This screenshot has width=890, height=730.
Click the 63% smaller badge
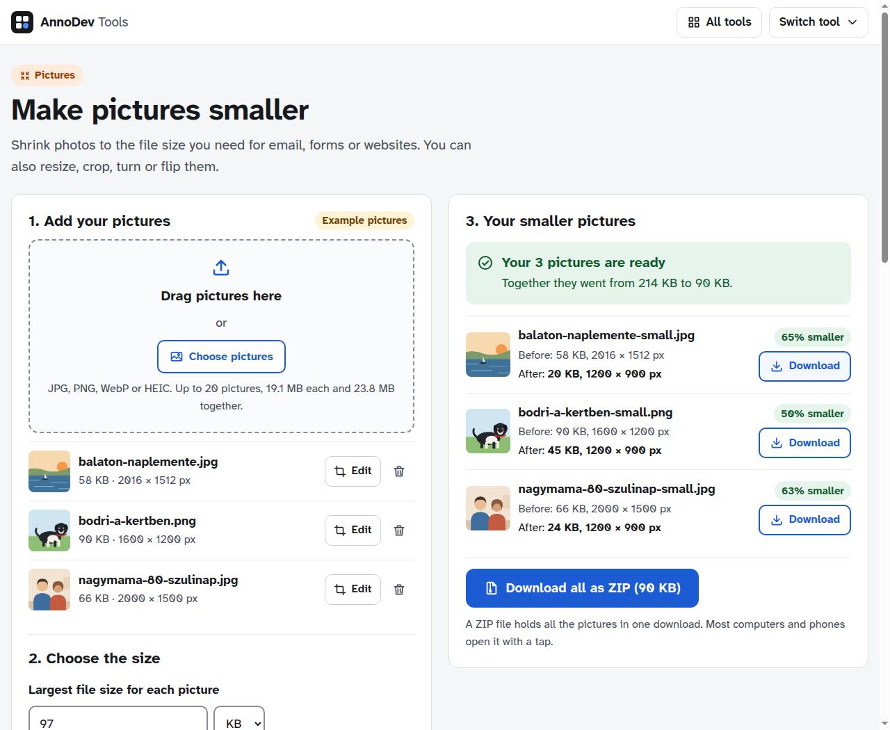(812, 491)
